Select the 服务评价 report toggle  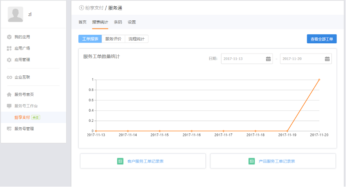click(113, 39)
